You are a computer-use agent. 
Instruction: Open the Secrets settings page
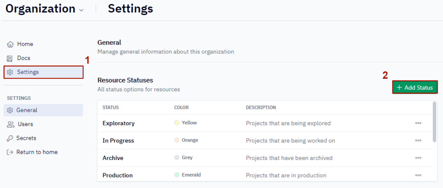click(26, 138)
